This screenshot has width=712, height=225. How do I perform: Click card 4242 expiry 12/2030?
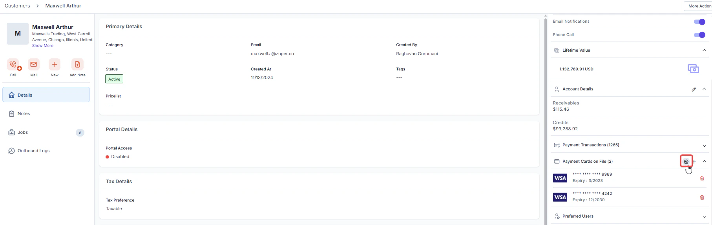click(x=588, y=200)
